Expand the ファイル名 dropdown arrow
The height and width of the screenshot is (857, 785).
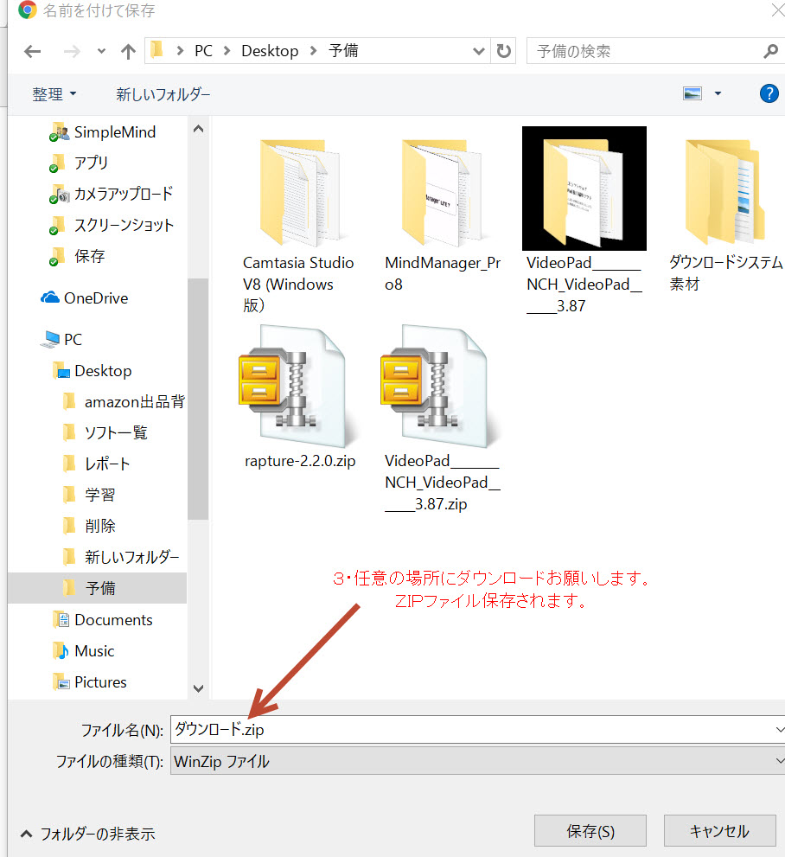780,730
